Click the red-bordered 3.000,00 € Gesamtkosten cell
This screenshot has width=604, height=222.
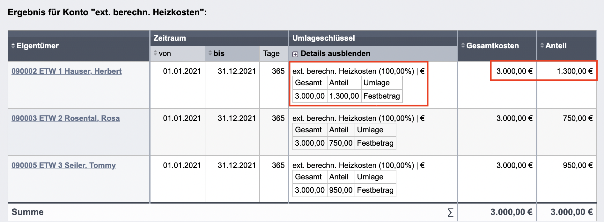[x=513, y=71]
